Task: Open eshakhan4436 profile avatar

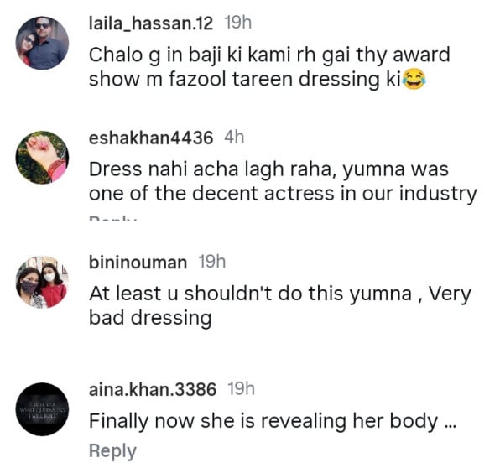Action: tap(43, 158)
